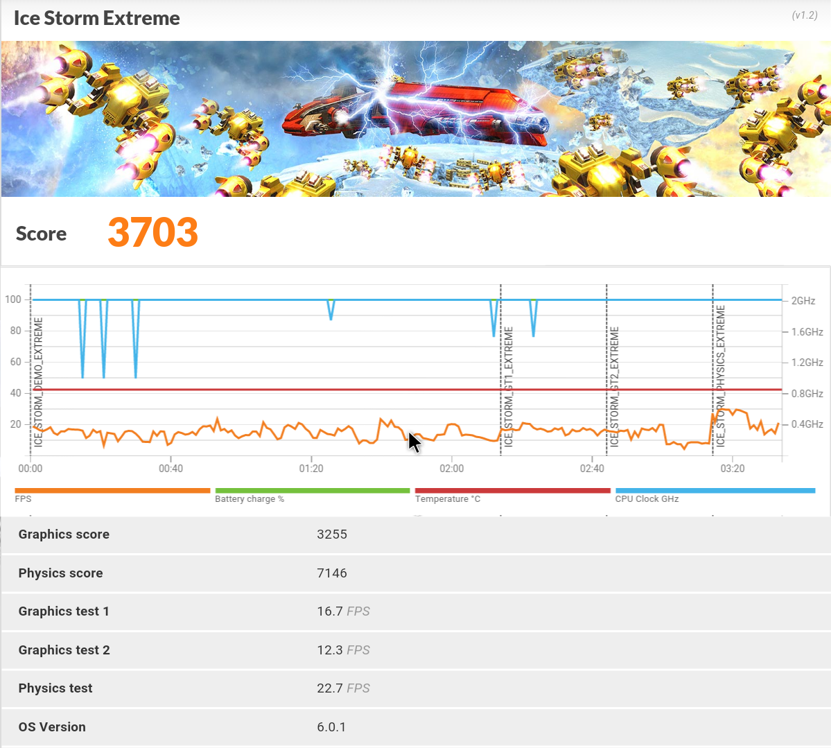
Task: Select the "12.3 FPS" result value
Action: tap(344, 650)
